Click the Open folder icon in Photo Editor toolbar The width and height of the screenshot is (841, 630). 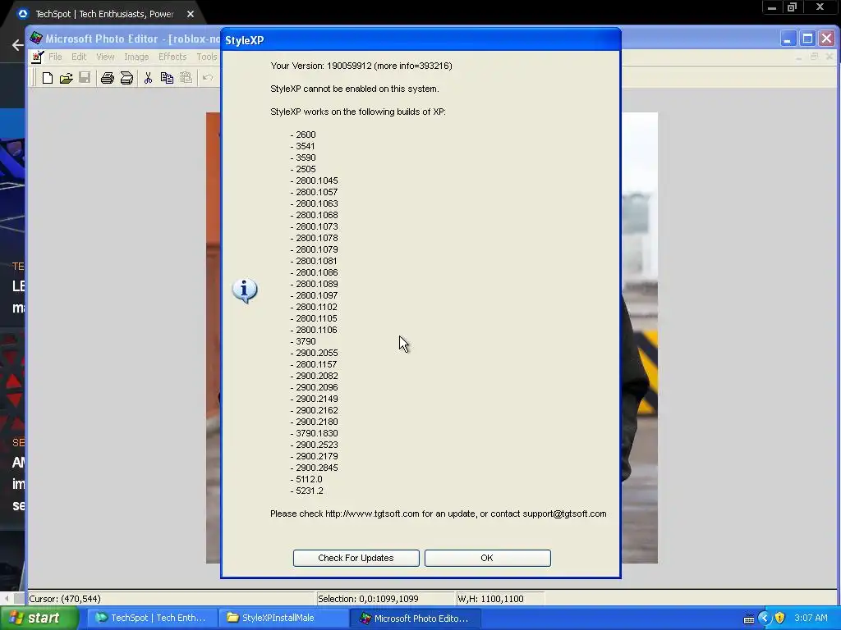click(66, 78)
